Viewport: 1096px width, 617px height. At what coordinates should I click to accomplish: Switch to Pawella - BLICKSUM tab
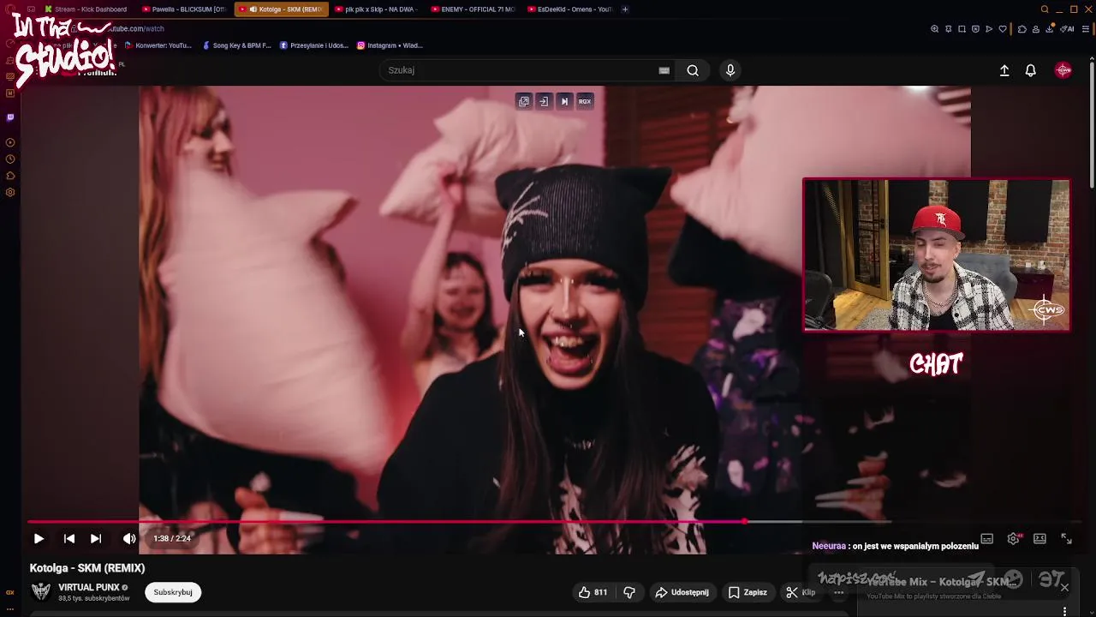183,9
